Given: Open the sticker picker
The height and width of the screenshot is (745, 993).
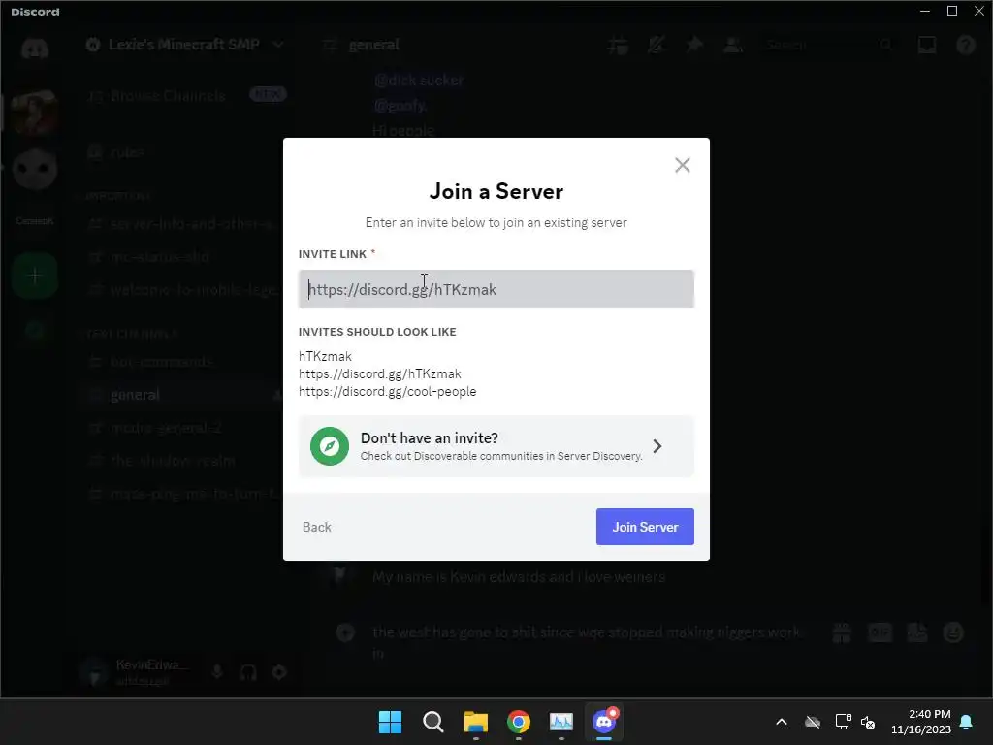Looking at the screenshot, I should (917, 632).
